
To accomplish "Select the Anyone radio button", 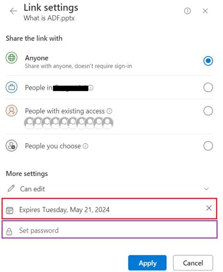I will (208, 61).
